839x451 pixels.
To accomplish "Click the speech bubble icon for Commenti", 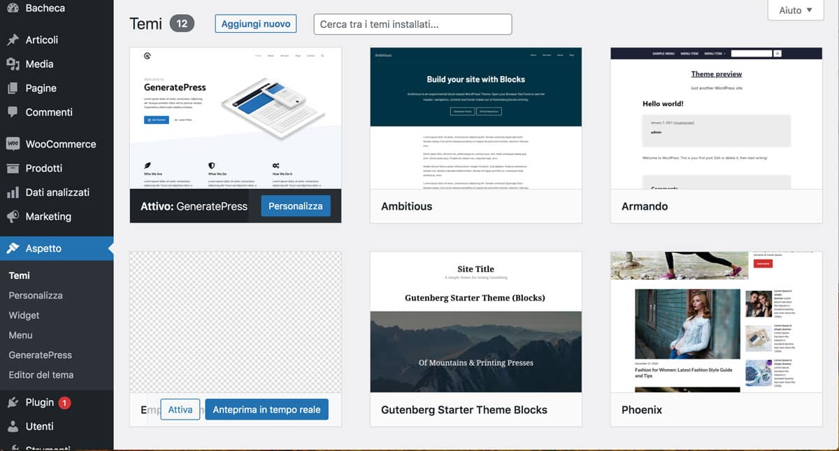I will 13,112.
